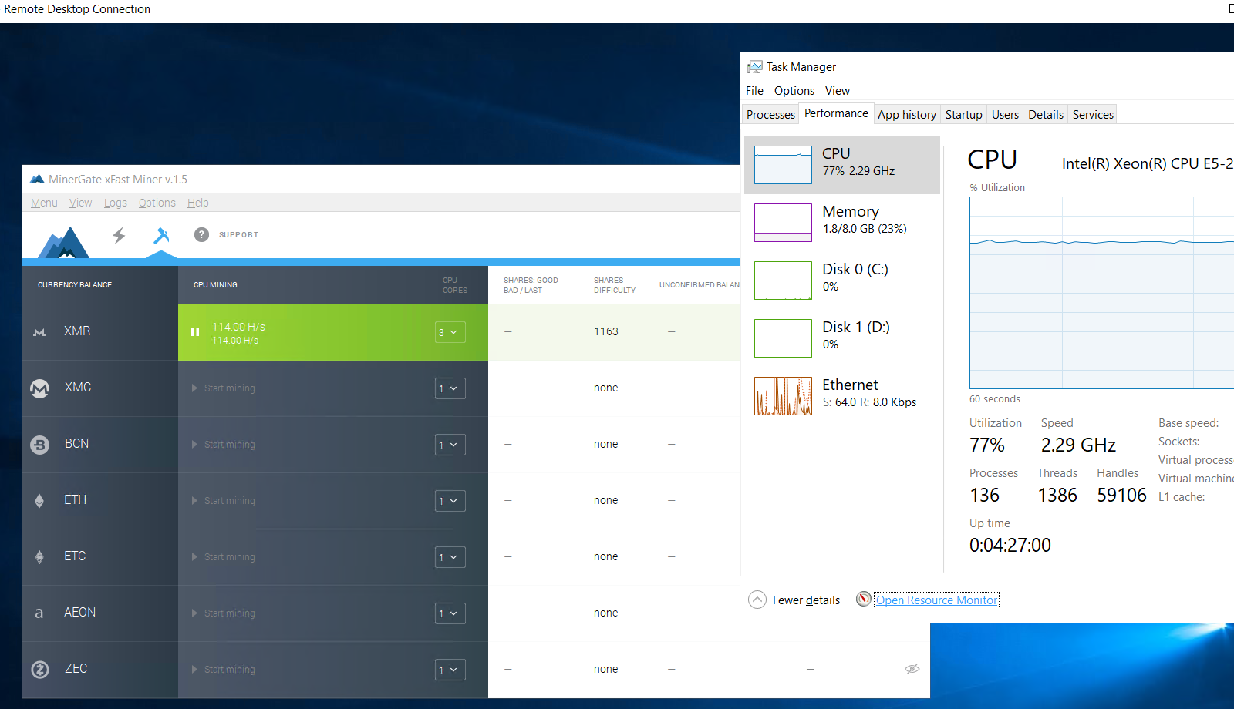The image size is (1234, 709).
Task: Open Task Manager Options menu
Action: pos(794,91)
